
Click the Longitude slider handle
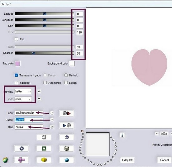tap(45, 20)
